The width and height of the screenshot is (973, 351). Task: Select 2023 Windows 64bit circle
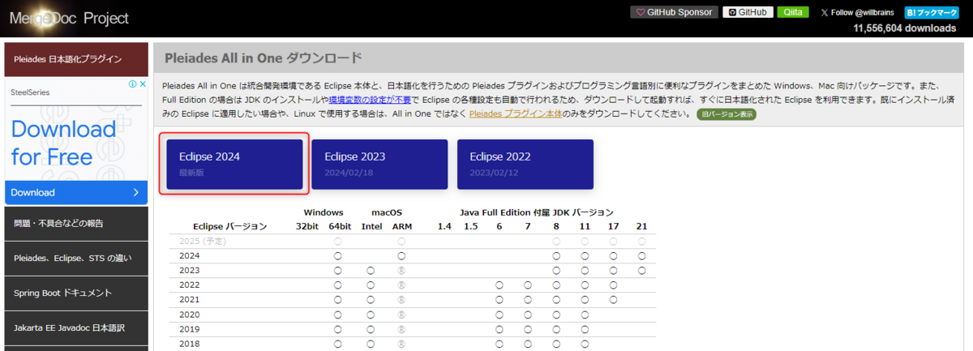(x=337, y=271)
